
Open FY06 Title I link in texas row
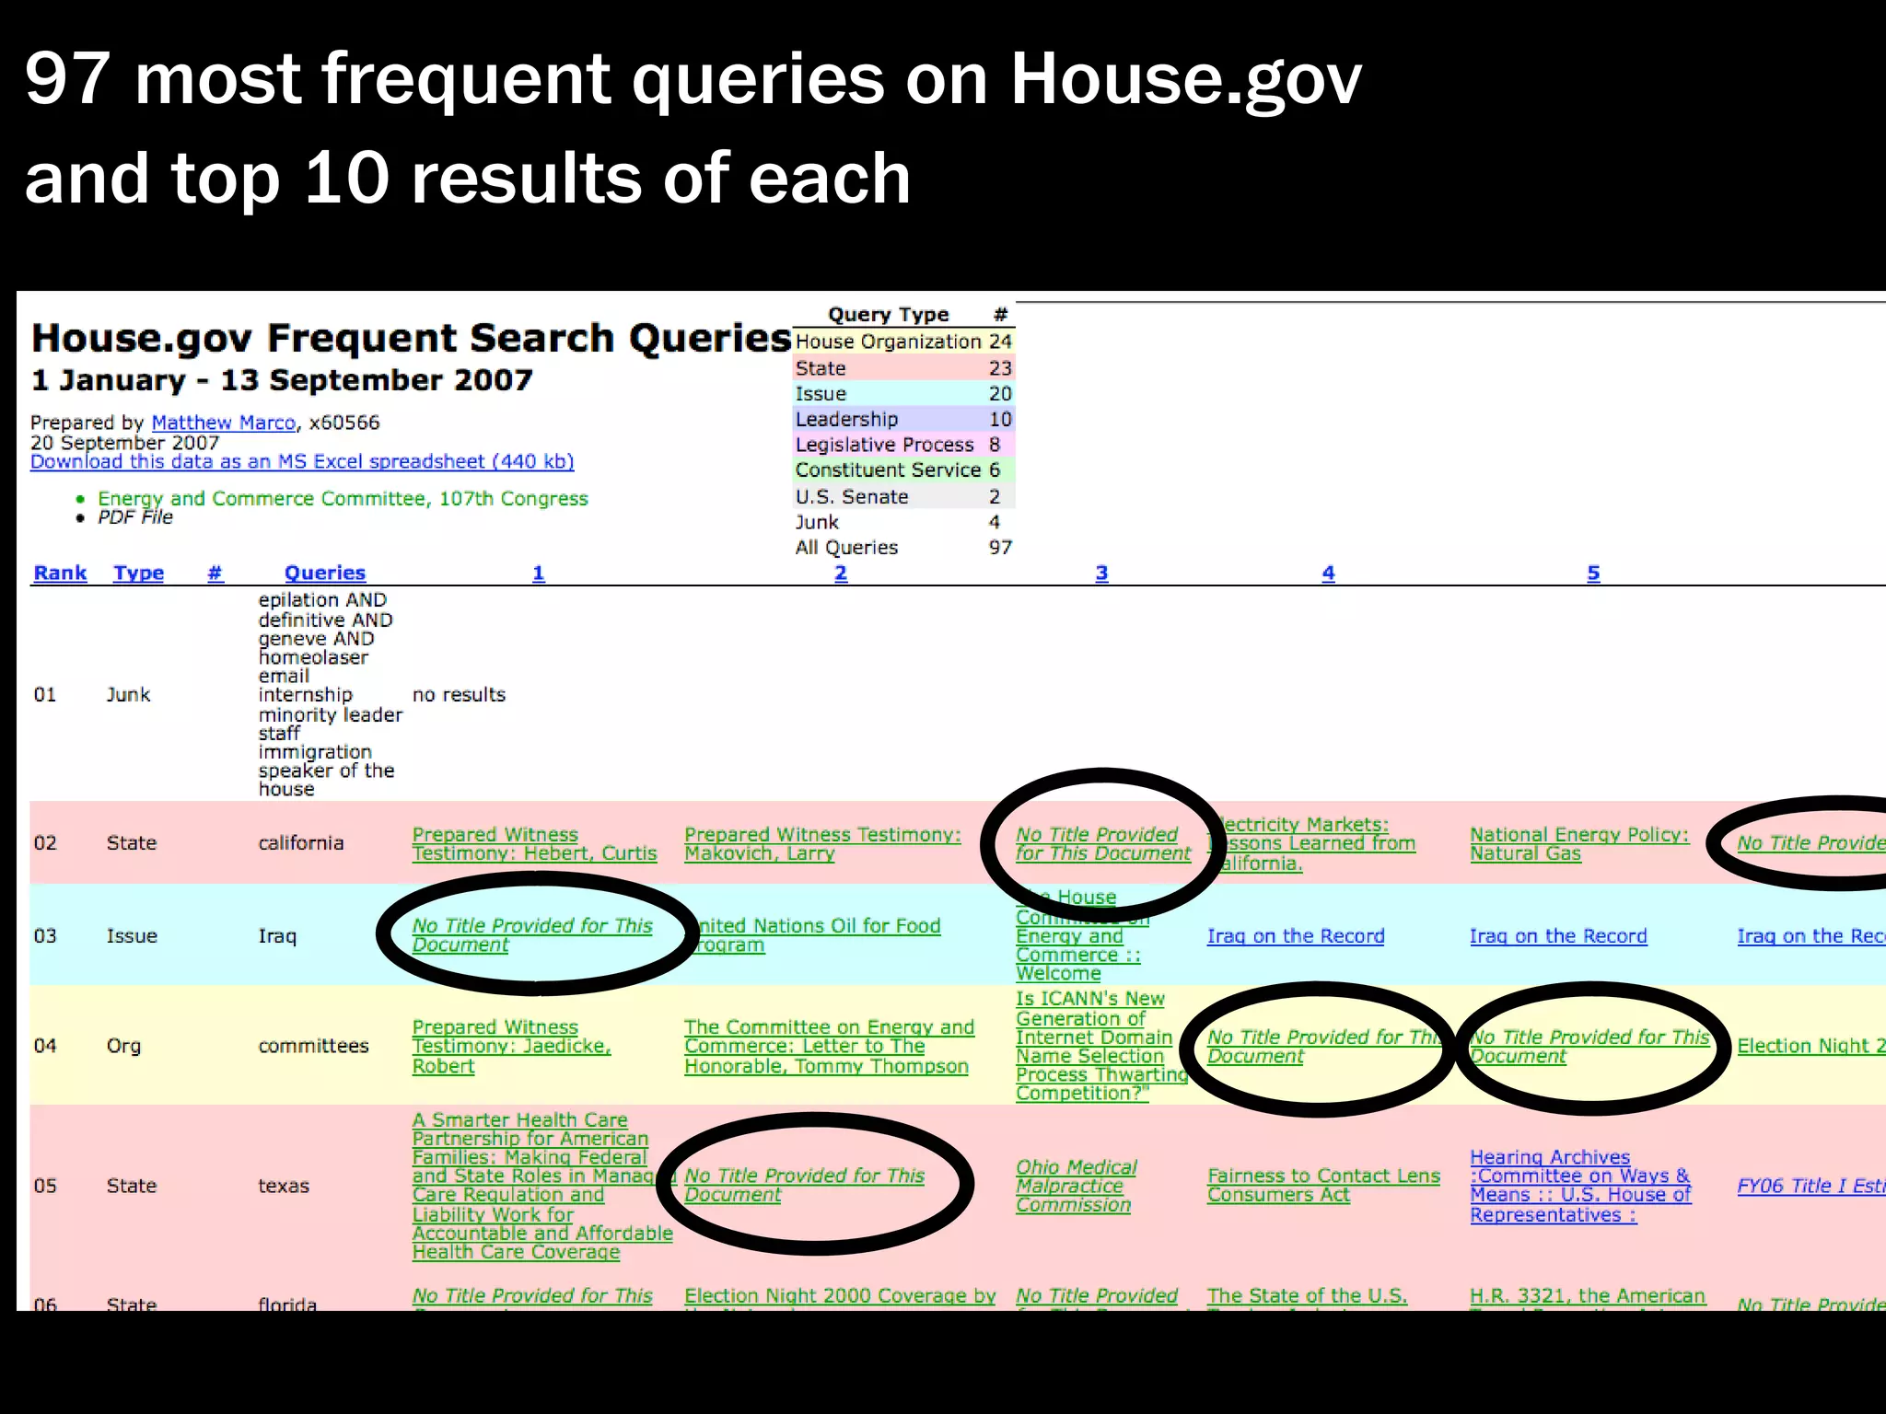tap(1810, 1186)
